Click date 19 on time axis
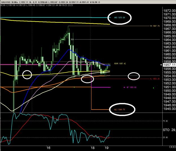Screen dimensions: 176x151 tap(107, 148)
